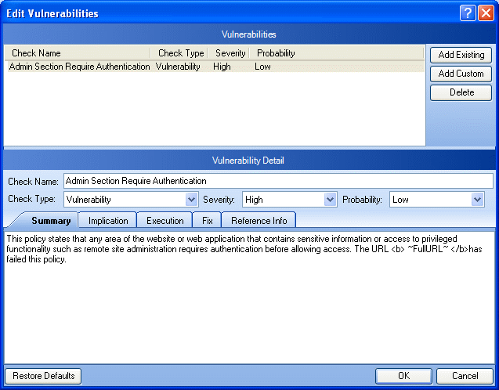Open the Execution tab

click(x=165, y=221)
